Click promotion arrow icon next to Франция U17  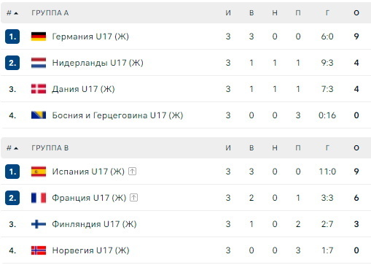[x=133, y=198]
